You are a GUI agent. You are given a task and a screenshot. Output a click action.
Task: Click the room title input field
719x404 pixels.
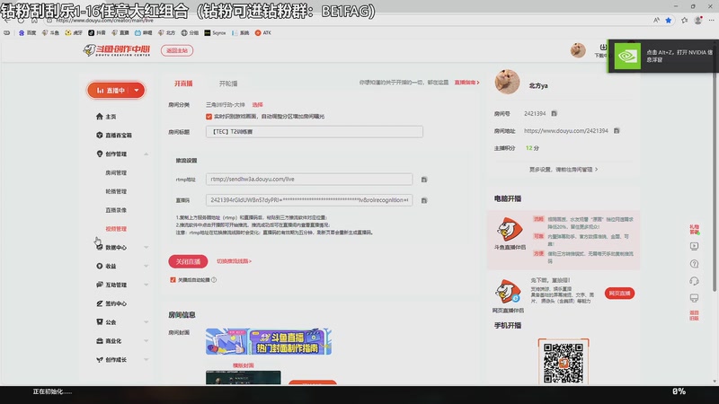(314, 132)
